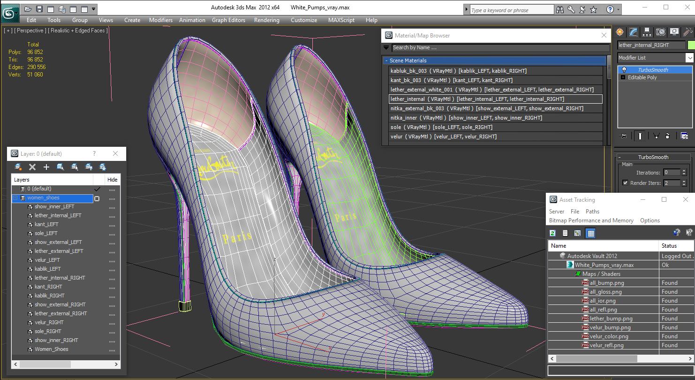This screenshot has height=380, width=695.
Task: Toggle Hide for velur_RIGHT object
Action: point(112,323)
